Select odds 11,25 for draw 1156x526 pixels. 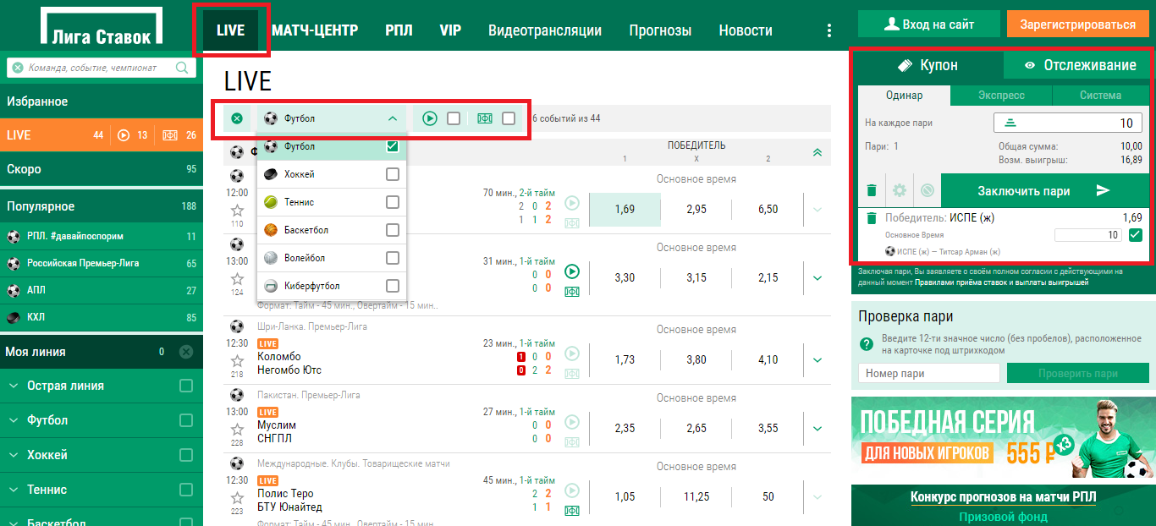tap(696, 497)
